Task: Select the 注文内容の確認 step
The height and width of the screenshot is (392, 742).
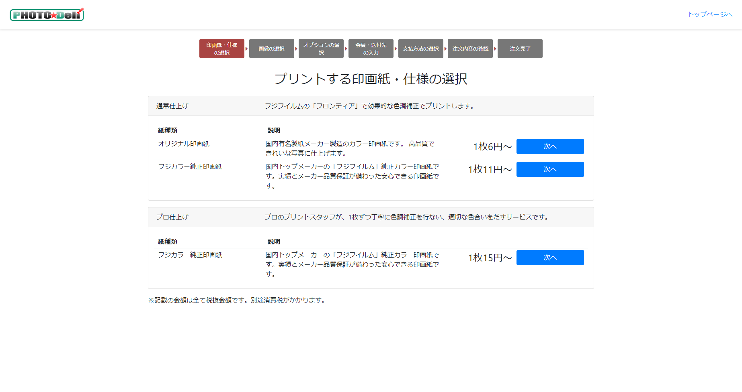Action: tap(470, 49)
